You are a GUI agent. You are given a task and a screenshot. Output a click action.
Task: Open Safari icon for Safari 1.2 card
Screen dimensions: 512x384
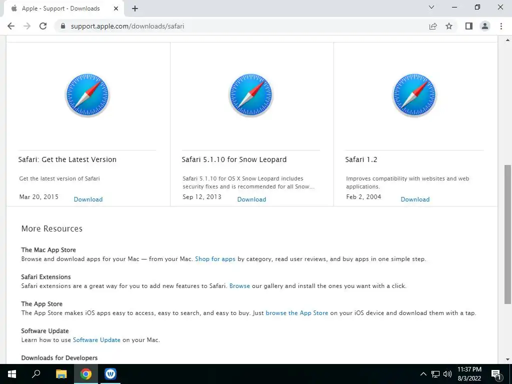(x=414, y=95)
